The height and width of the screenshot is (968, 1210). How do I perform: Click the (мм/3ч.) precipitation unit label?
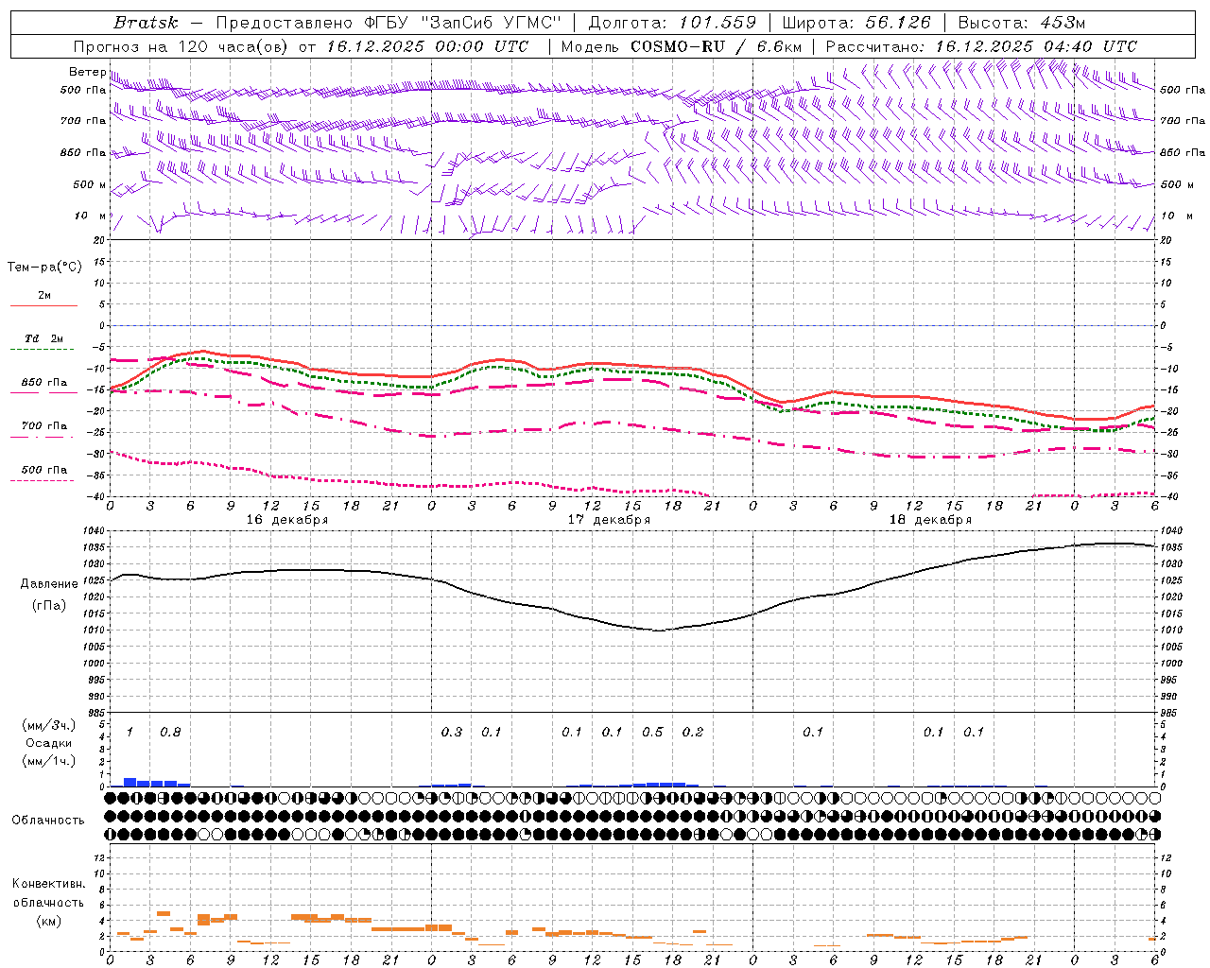coord(49,725)
